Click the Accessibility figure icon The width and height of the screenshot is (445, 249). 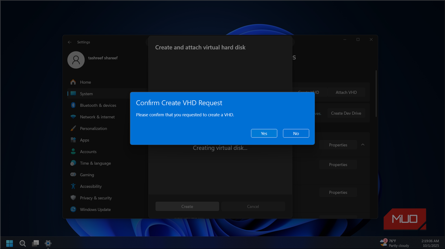pos(73,186)
